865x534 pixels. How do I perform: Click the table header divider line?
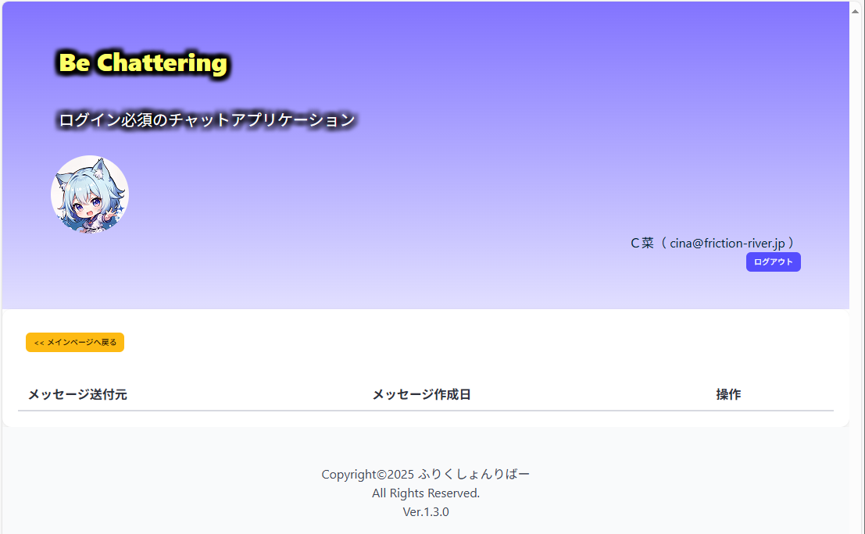point(425,411)
